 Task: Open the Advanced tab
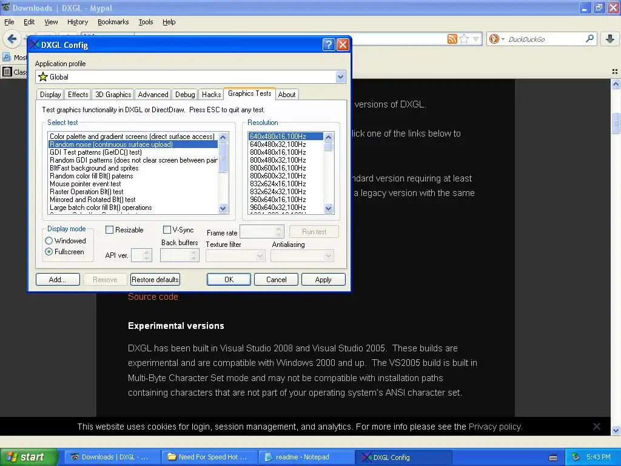tap(153, 94)
